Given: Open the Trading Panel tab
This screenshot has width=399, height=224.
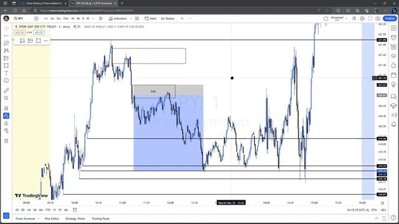Looking at the screenshot, I should pos(100,218).
